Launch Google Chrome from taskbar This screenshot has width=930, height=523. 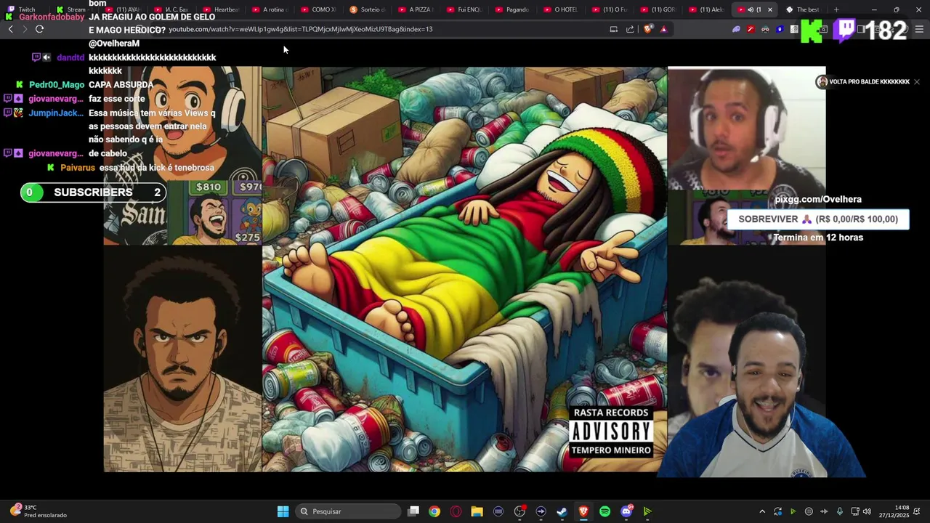tap(434, 511)
